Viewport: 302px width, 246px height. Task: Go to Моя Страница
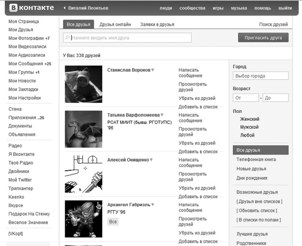coord(23,22)
